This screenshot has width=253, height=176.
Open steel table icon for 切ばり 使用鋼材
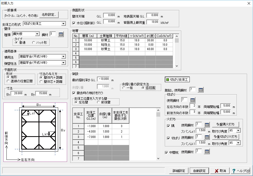coord(193,100)
